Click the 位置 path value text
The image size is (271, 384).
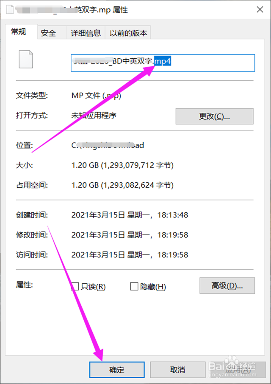click(108, 145)
